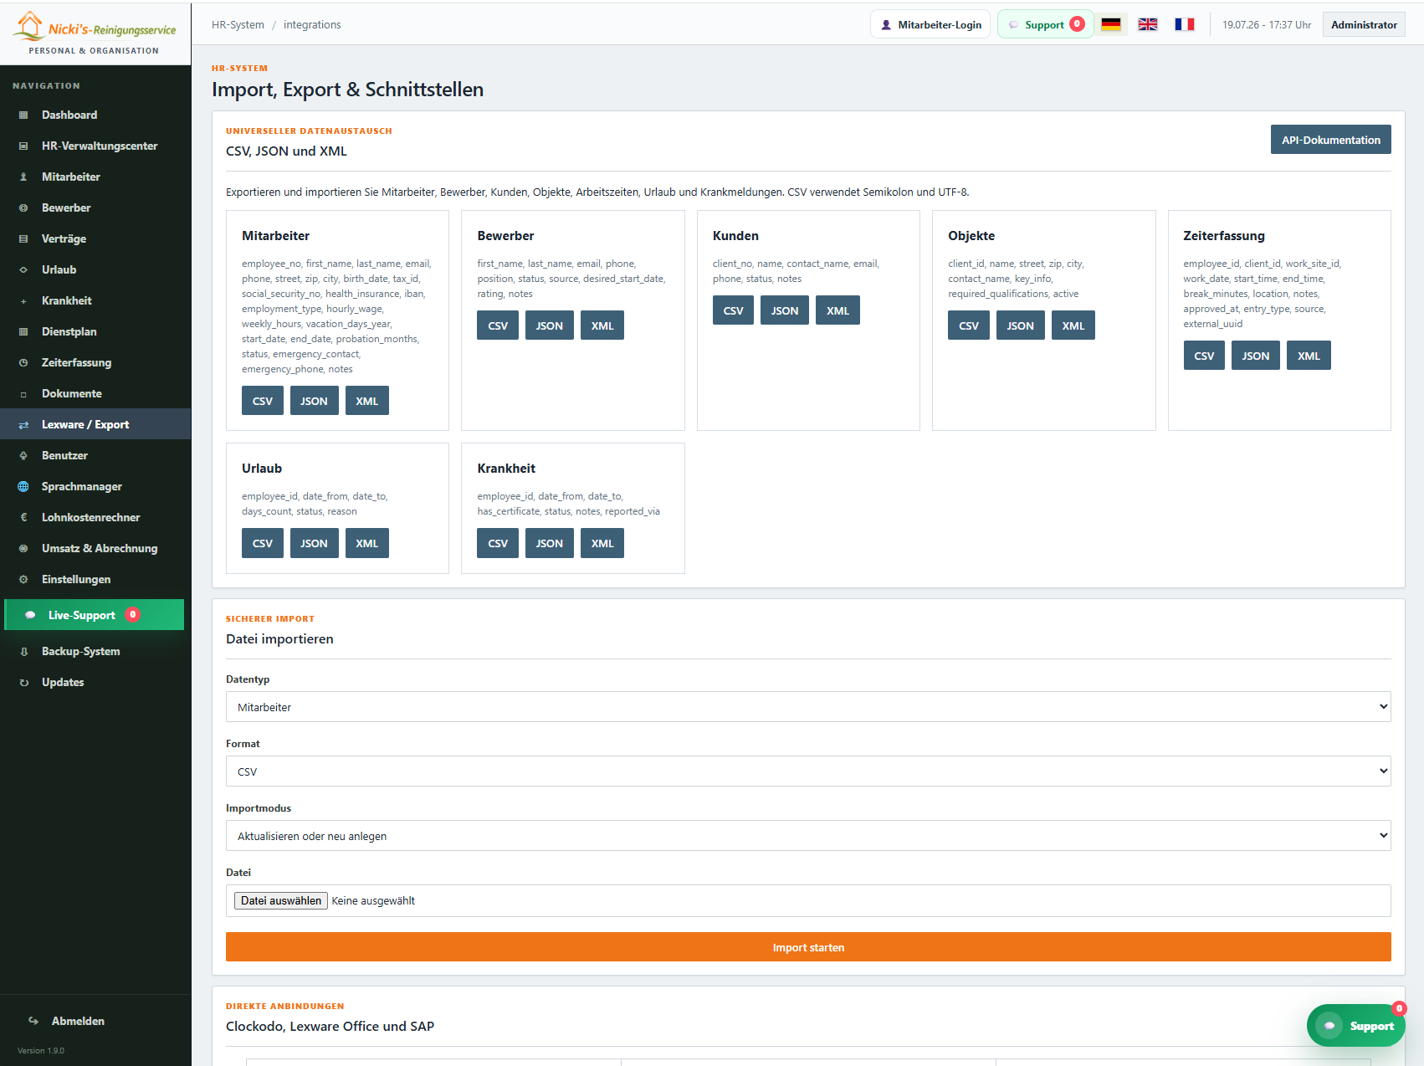Image resolution: width=1424 pixels, height=1066 pixels.
Task: Click the Lohnkostenrechner euro icon
Action: (23, 518)
